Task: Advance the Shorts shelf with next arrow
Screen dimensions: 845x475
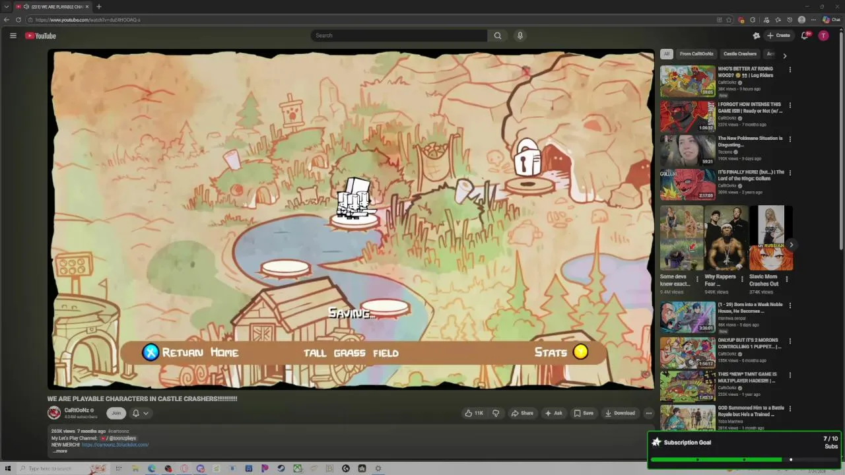Action: coord(791,245)
